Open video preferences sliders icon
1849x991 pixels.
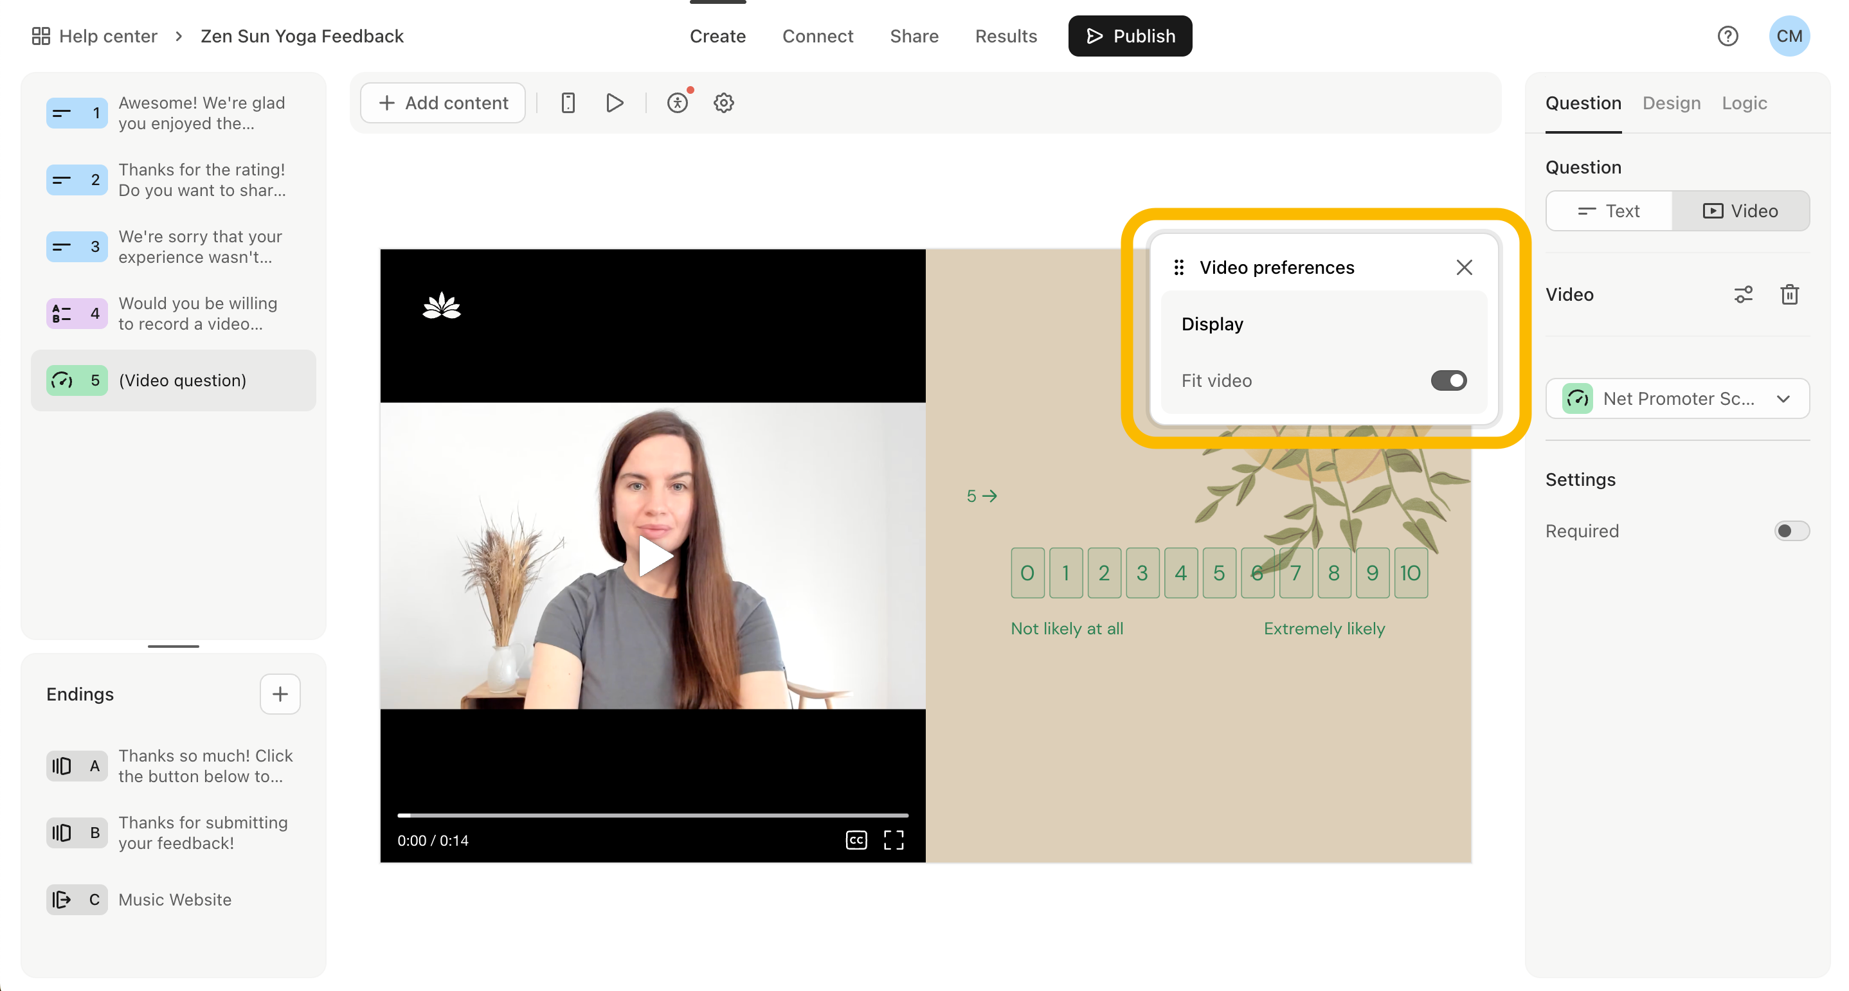tap(1744, 294)
